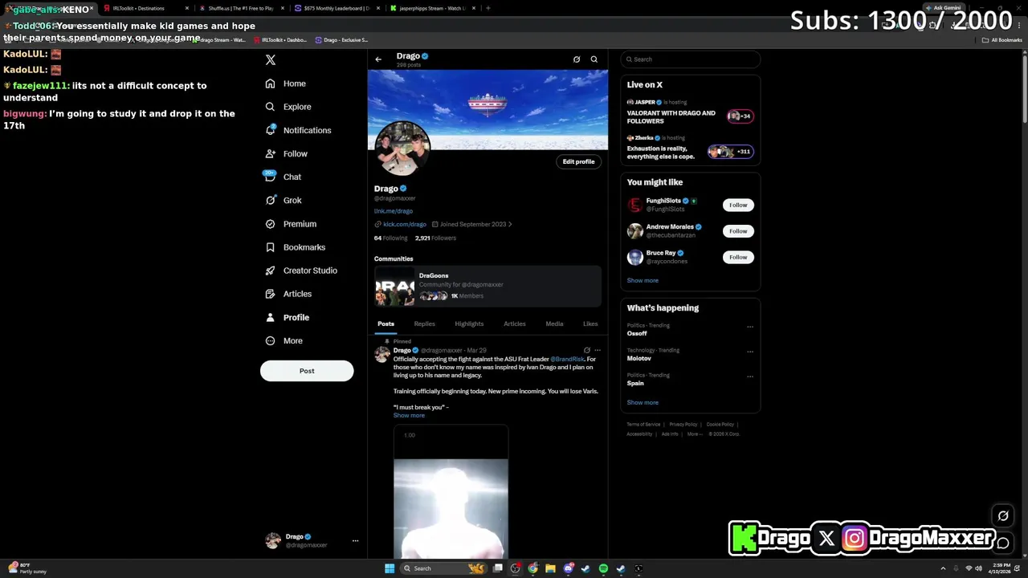Viewport: 1028px width, 578px height.
Task: Click the search icon in profile header
Action: point(594,59)
